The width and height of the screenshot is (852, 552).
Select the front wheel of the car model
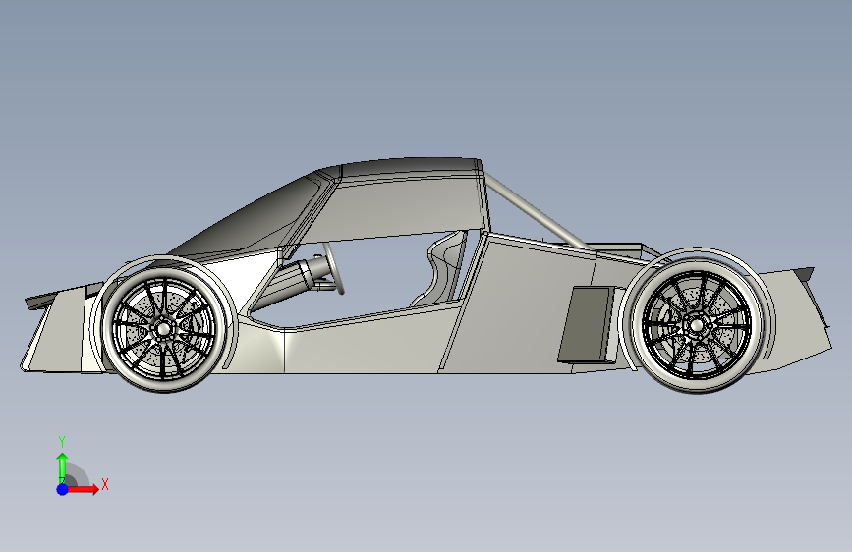tap(165, 328)
